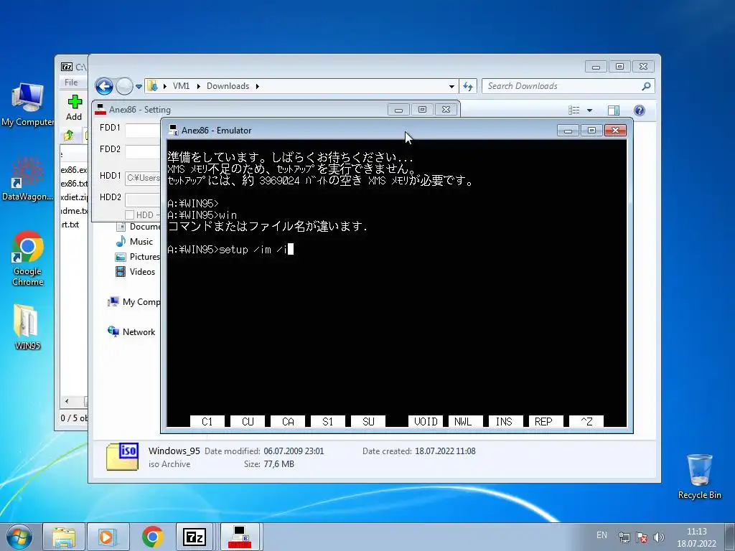
Task: Click the Show desktop strip
Action: tap(730, 537)
